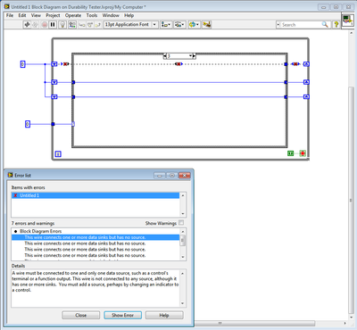
Task: Open Context Help question mark button
Action: (x=336, y=25)
